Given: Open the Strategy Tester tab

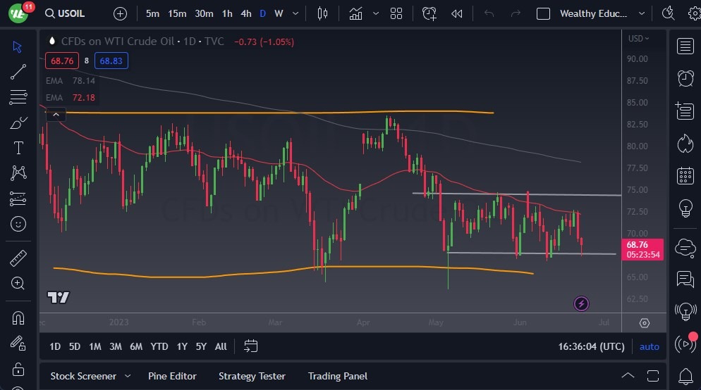Looking at the screenshot, I should pos(252,376).
